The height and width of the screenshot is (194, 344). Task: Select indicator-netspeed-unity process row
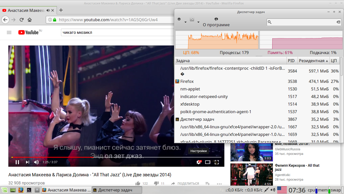pos(257,96)
